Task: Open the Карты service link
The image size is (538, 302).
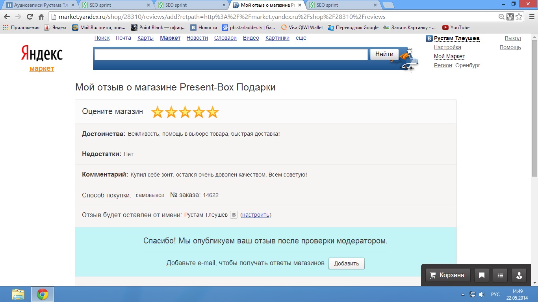Action: pyautogui.click(x=145, y=38)
